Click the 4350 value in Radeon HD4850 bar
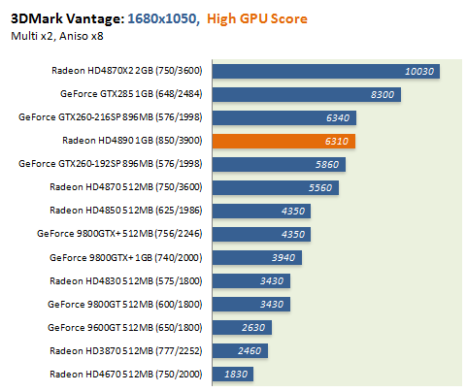 pos(293,212)
